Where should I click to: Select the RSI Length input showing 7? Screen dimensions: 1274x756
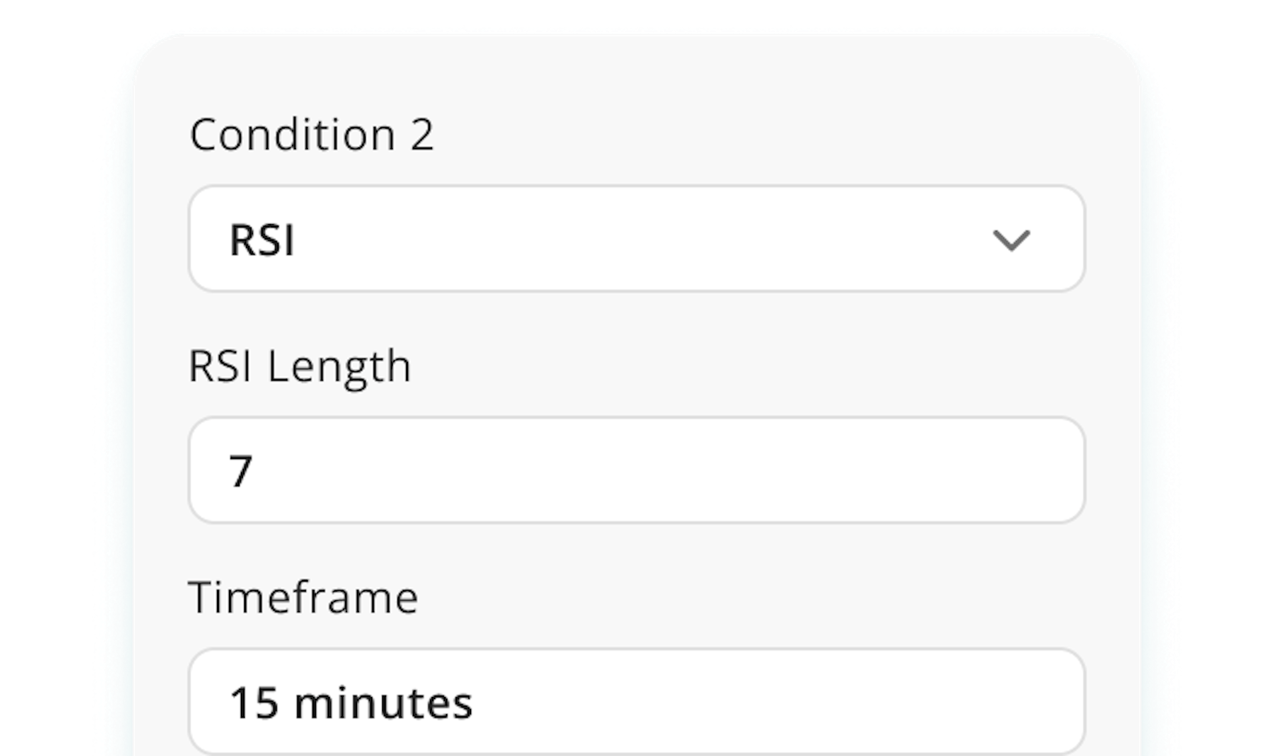[x=637, y=469]
